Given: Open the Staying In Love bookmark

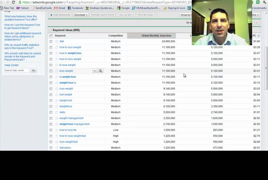Looking at the screenshot, I should (174, 8).
